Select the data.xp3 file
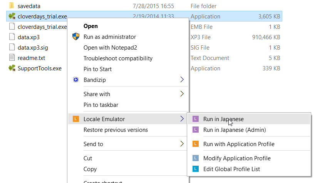320x183 pixels. 28,37
